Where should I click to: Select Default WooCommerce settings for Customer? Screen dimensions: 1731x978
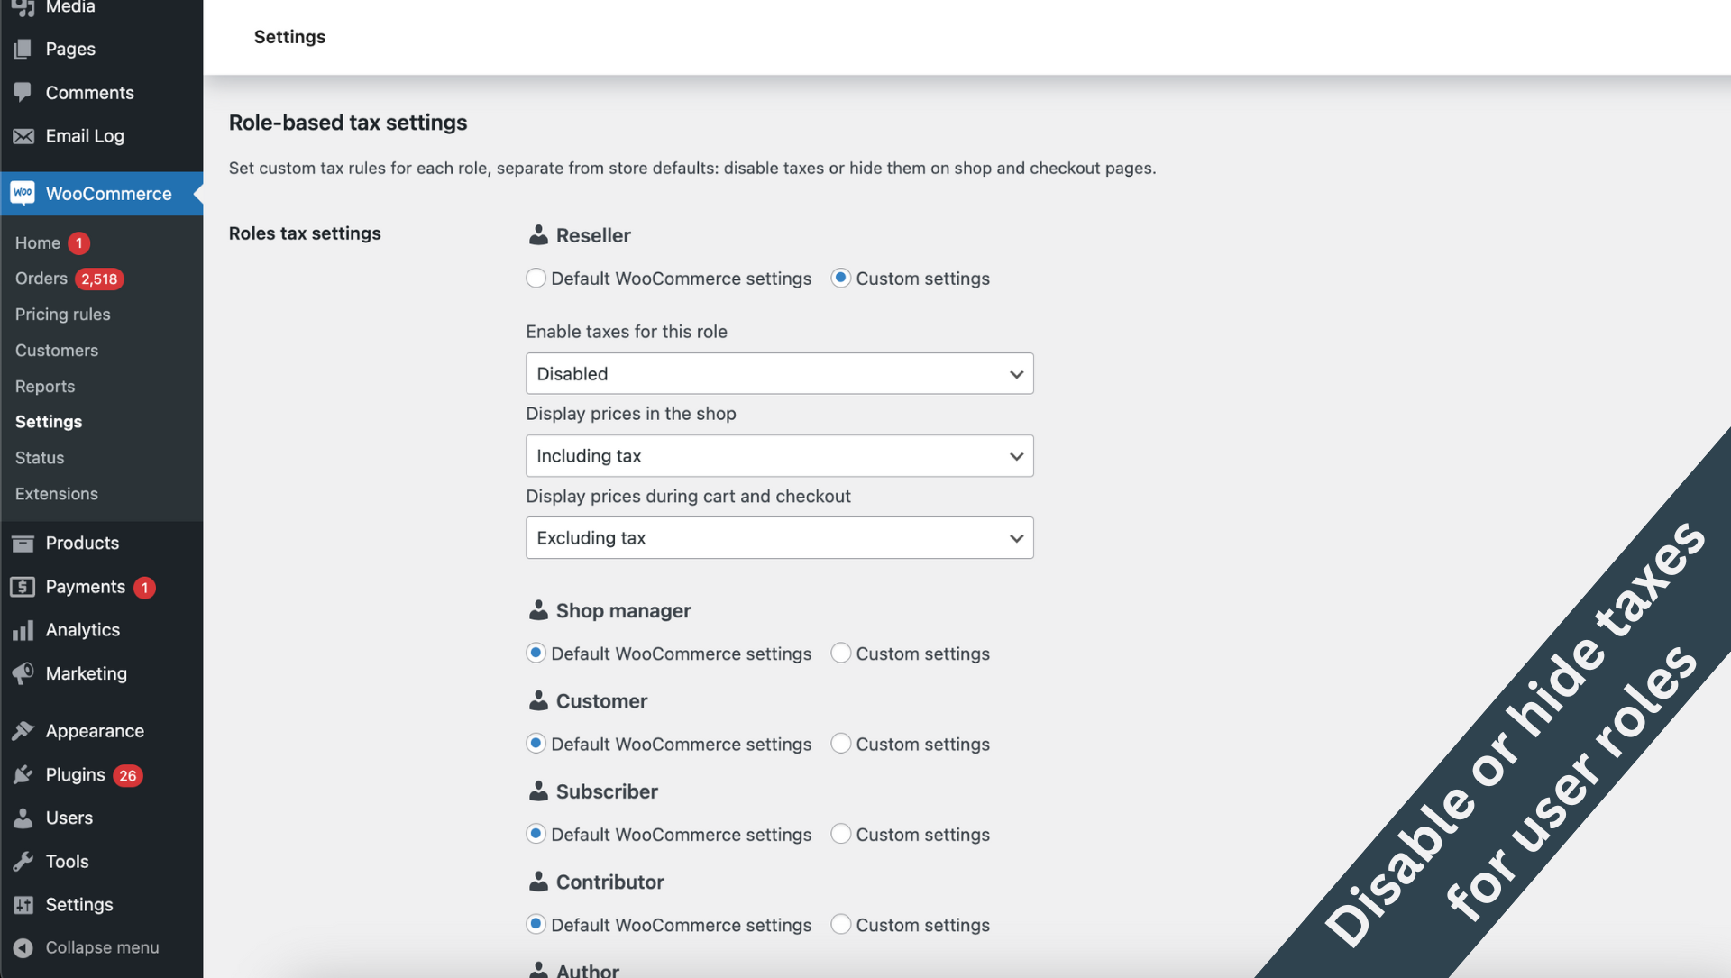[x=536, y=744]
